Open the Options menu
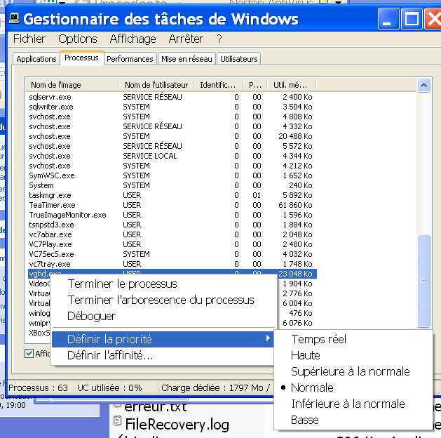Image resolution: width=441 pixels, height=438 pixels. click(78, 39)
